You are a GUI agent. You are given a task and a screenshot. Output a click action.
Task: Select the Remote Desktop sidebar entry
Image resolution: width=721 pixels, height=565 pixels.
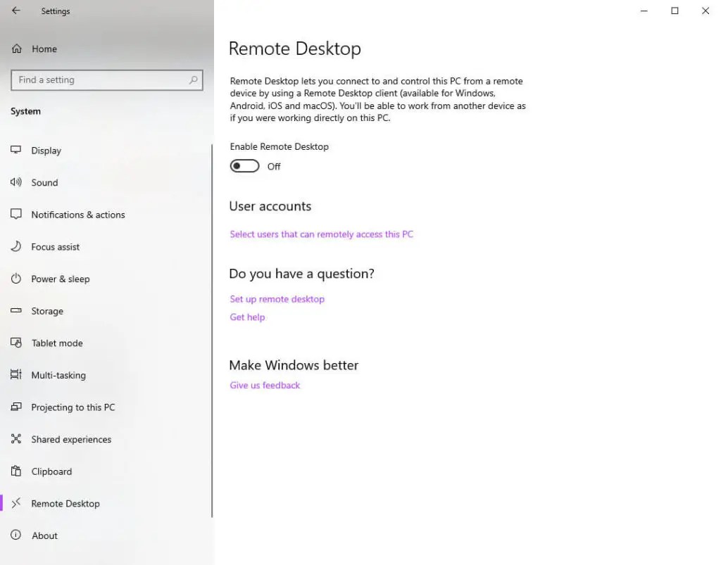pyautogui.click(x=65, y=503)
